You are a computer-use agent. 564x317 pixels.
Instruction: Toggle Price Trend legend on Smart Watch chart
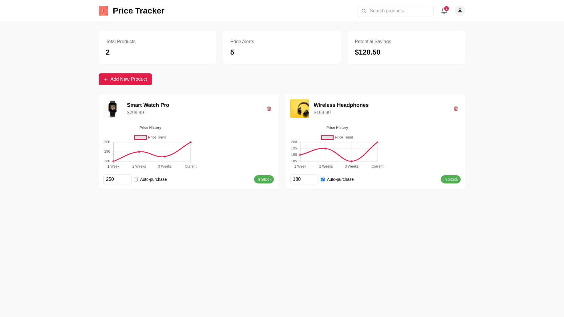150,137
